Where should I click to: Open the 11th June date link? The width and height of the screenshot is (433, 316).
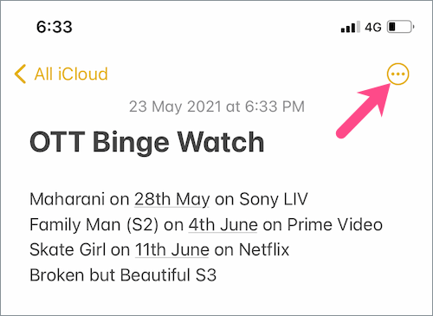click(x=172, y=250)
